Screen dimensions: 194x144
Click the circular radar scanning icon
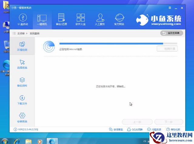49,47
